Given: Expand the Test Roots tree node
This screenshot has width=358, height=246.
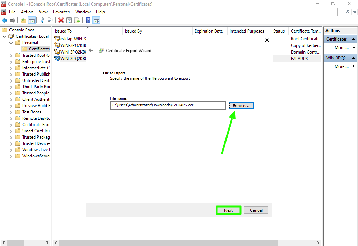Looking at the screenshot, I should tap(11, 112).
